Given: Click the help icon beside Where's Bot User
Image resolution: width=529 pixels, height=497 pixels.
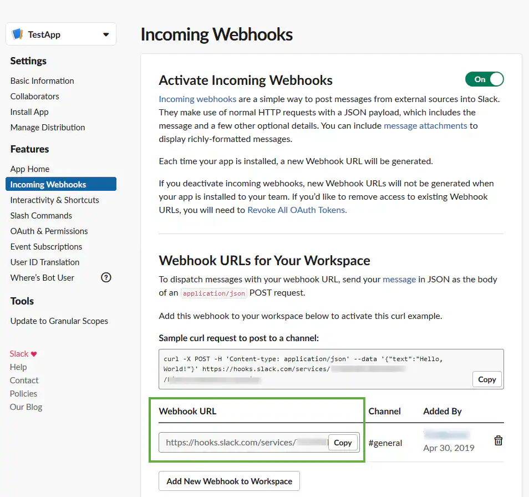Looking at the screenshot, I should [x=106, y=278].
